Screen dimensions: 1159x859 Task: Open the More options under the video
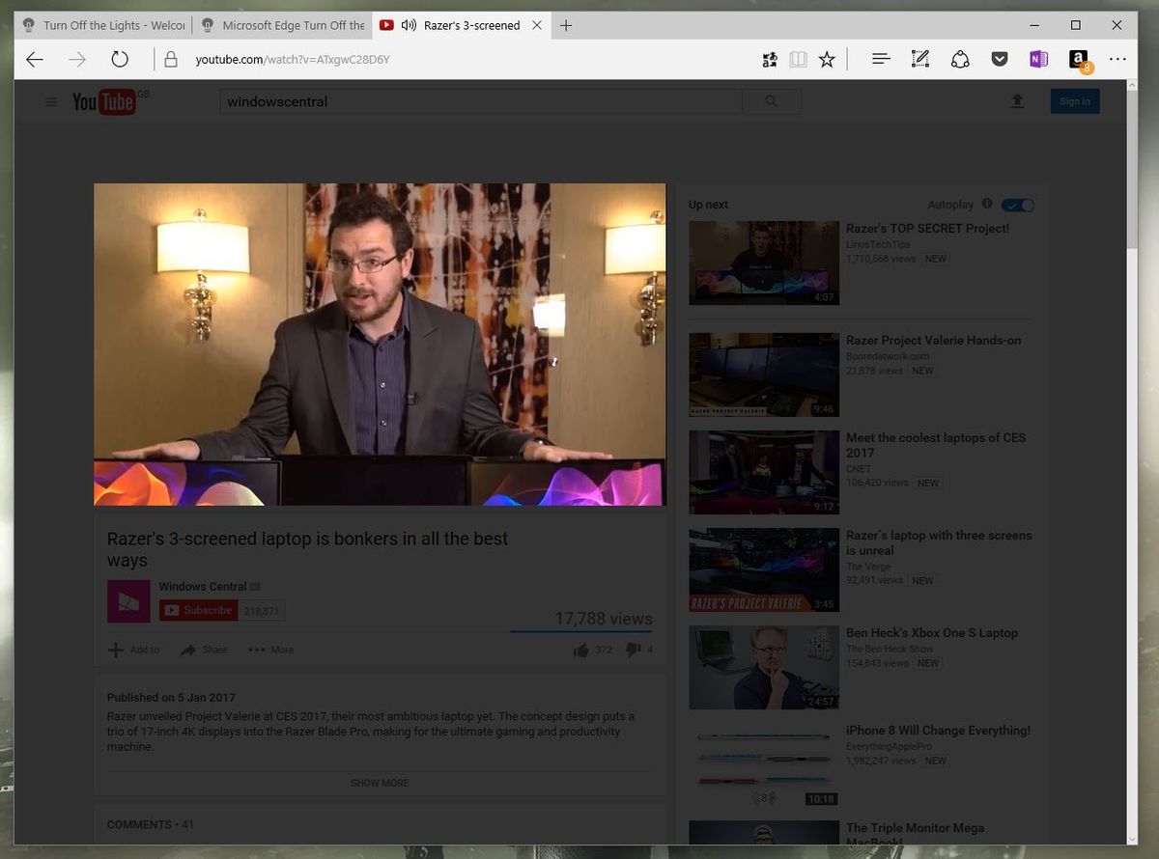click(x=269, y=650)
